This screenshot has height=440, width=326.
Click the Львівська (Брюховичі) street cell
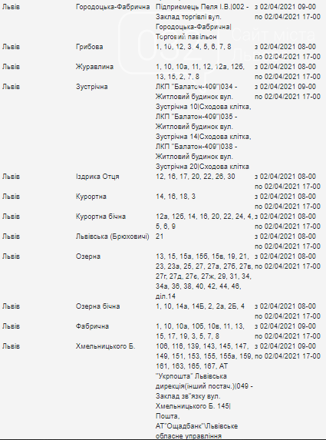click(x=113, y=237)
